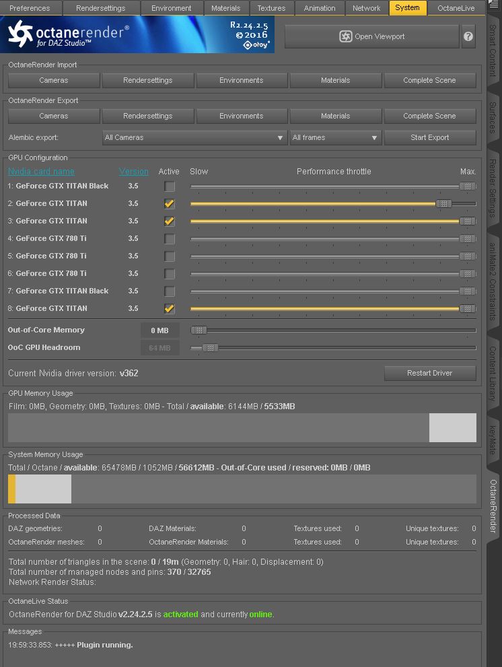Viewport: 502px width, 667px height.
Task: Import the Complete Scene
Action: [430, 80]
